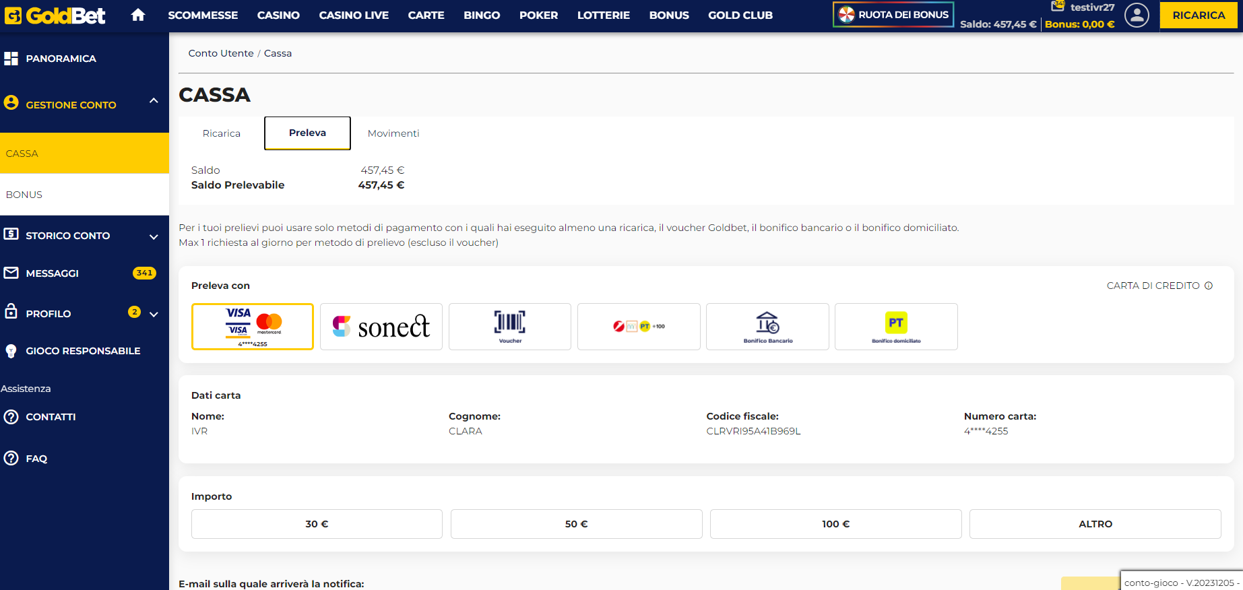Choose Bonifico Bancario withdrawal method

click(x=767, y=327)
